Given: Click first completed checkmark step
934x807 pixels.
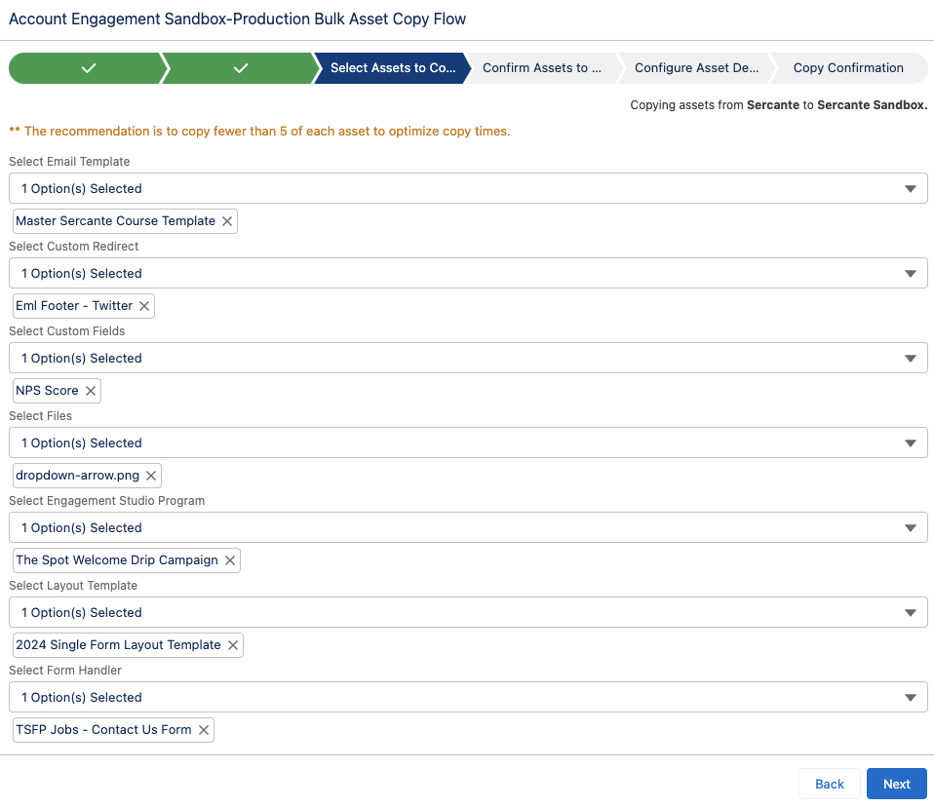Looking at the screenshot, I should (x=88, y=68).
